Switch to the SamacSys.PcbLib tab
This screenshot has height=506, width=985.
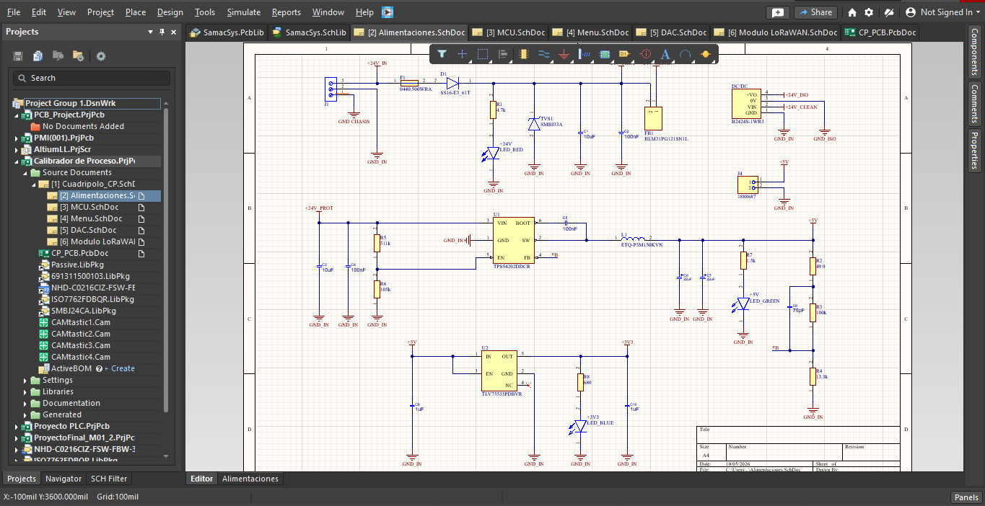coord(226,32)
